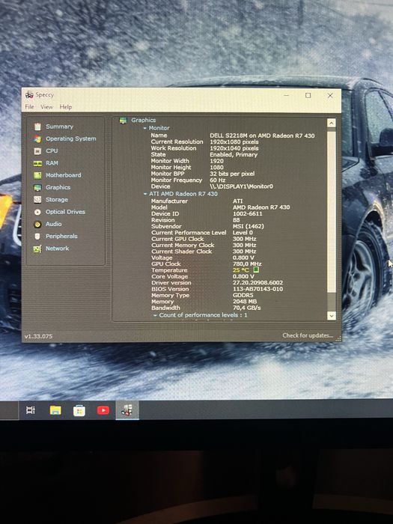Viewport: 393px width, 524px height.
Task: Open Task View from the taskbar
Action: (31, 410)
